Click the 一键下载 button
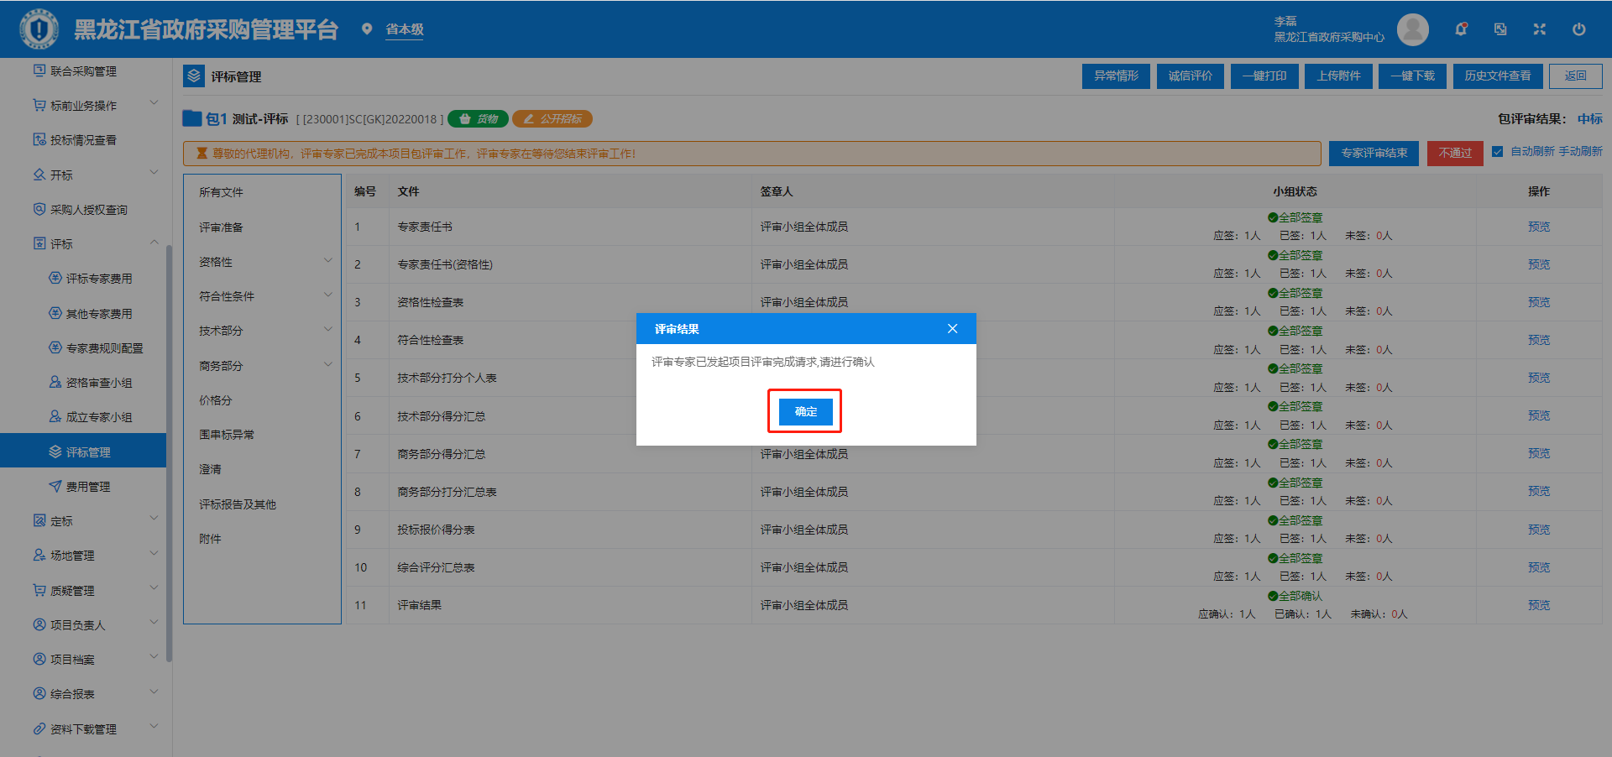 coord(1412,76)
